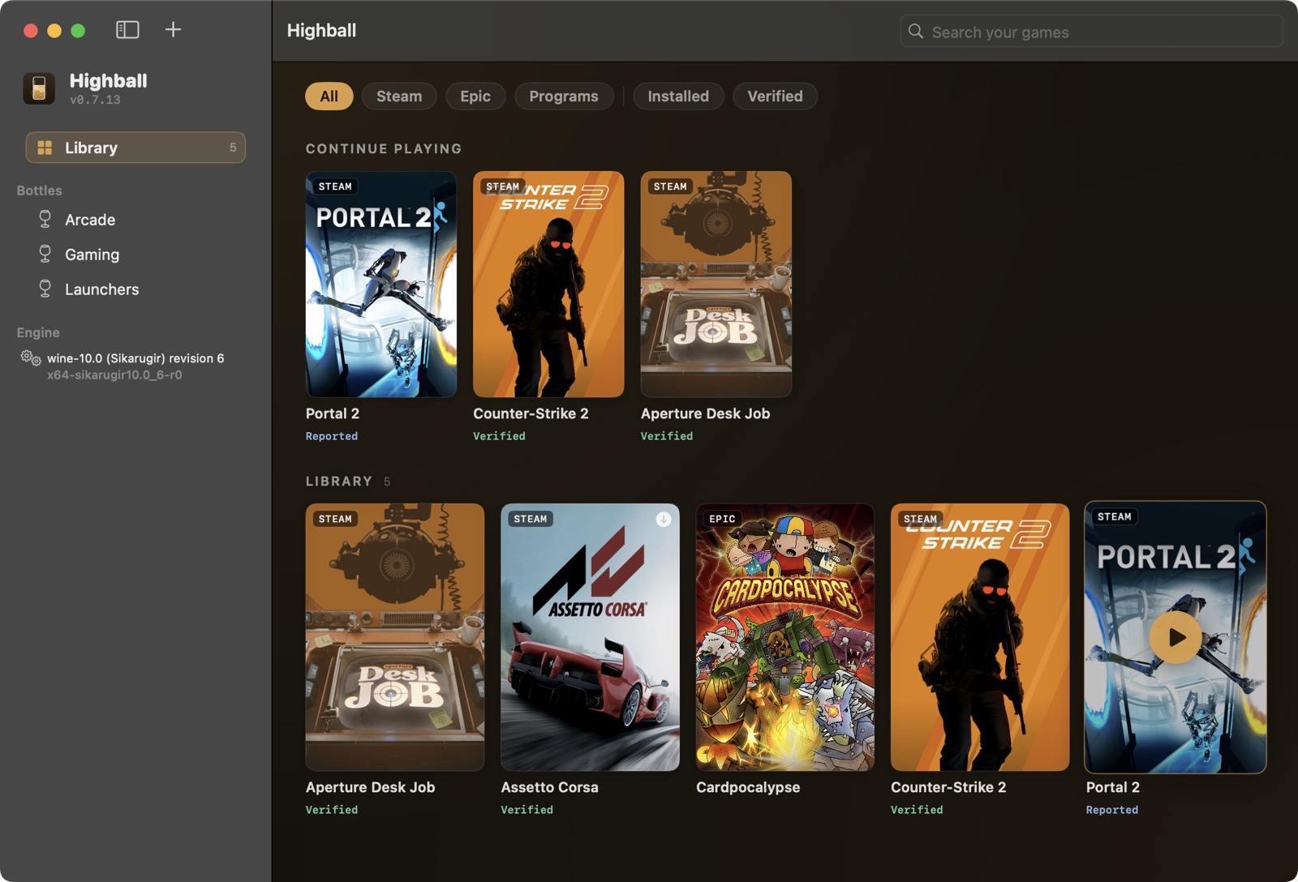The image size is (1298, 882).
Task: Open the Gaming bottle
Action: [92, 255]
